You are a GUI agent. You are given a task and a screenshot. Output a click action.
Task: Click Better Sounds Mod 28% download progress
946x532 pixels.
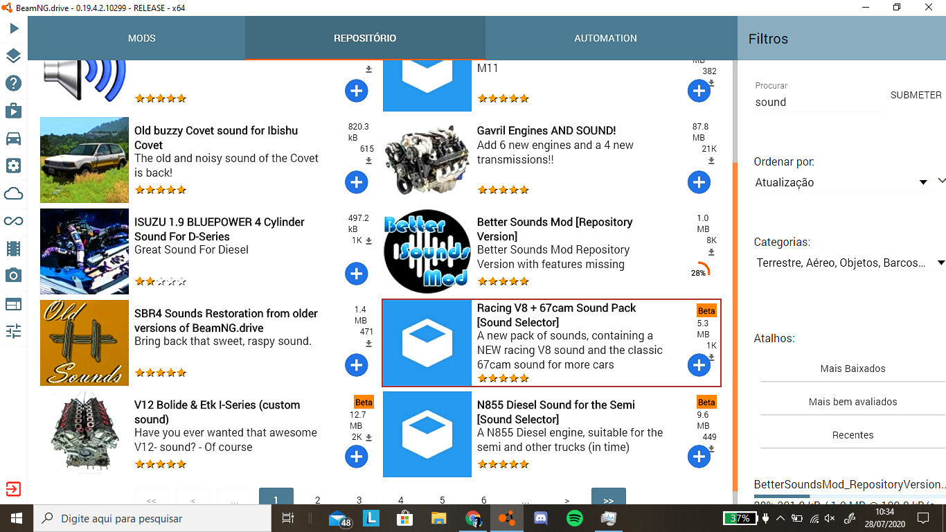point(699,271)
